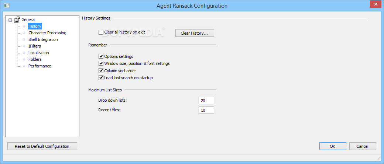The width and height of the screenshot is (384, 164).
Task: Uncheck Load last search on startup
Action: click(x=101, y=78)
